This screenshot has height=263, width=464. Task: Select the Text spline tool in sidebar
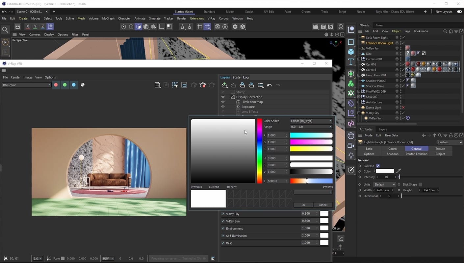tap(351, 62)
